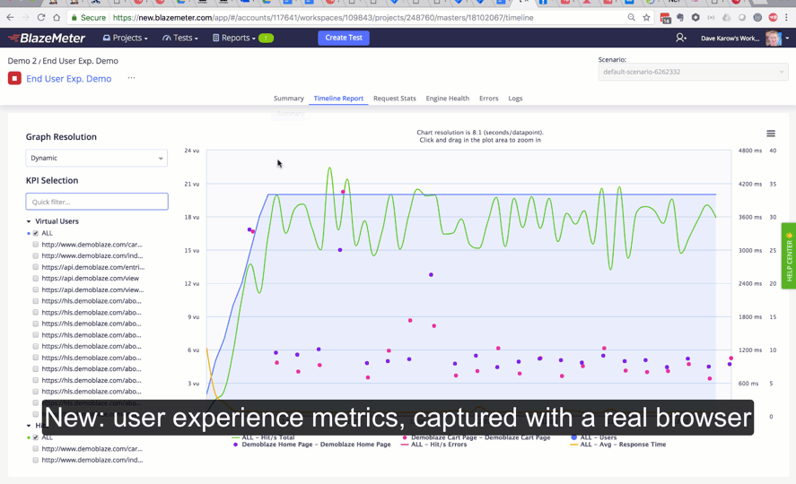Switch to the Logs tab
This screenshot has height=484, width=796.
[x=515, y=99]
